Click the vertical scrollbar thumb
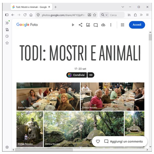 click(150, 37)
